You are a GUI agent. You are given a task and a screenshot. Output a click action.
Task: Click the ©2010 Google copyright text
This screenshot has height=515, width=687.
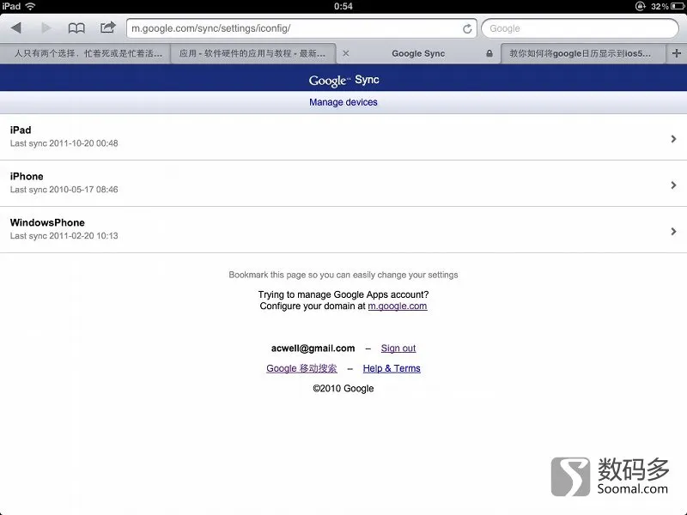(343, 389)
